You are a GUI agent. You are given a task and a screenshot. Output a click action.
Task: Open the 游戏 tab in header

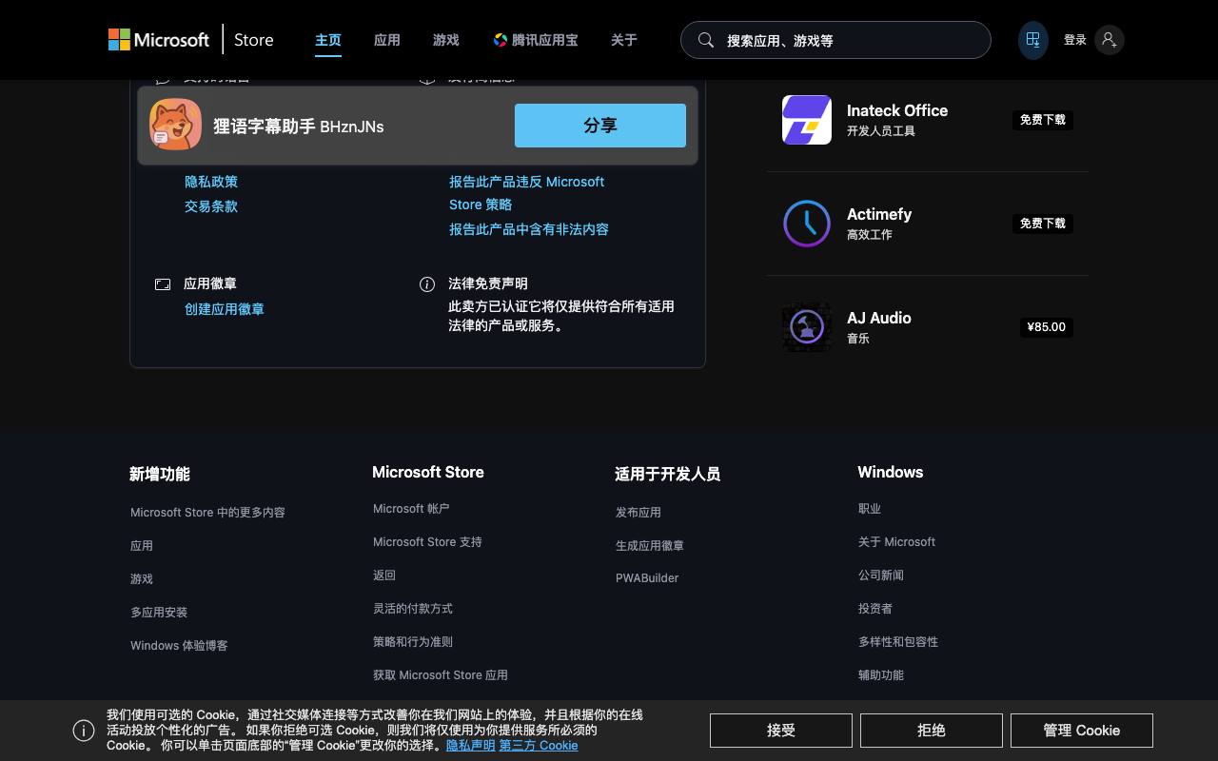tap(446, 40)
